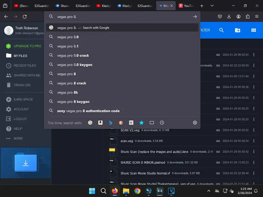Search this time with Wikipedia
The height and width of the screenshot is (197, 263).
pos(131,123)
